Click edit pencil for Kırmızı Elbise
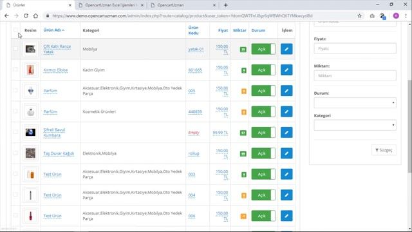This screenshot has height=232, width=412. coord(286,70)
